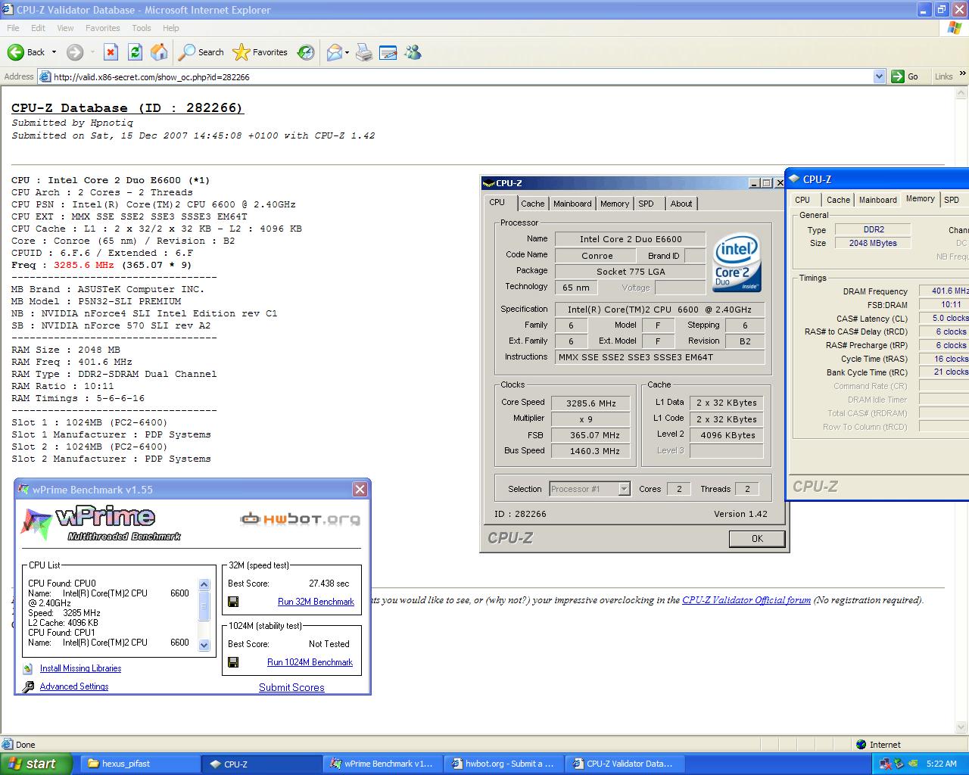This screenshot has width=969, height=775.
Task: Stop page loading with the red X icon
Action: click(x=111, y=52)
